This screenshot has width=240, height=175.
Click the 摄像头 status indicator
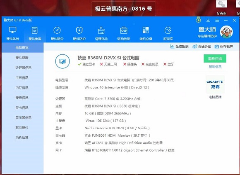pyautogui.click(x=130, y=64)
